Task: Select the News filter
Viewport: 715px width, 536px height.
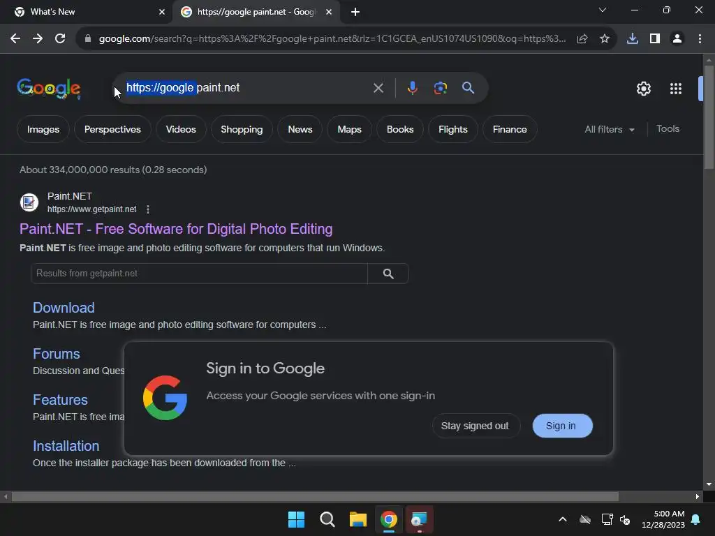Action: [x=300, y=129]
